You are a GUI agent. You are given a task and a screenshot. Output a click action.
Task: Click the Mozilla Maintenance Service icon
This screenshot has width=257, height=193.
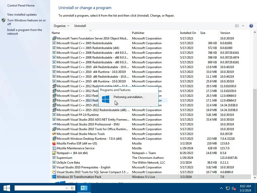(x=54, y=148)
